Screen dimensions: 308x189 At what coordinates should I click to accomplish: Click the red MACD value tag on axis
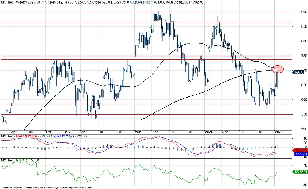click(x=300, y=150)
